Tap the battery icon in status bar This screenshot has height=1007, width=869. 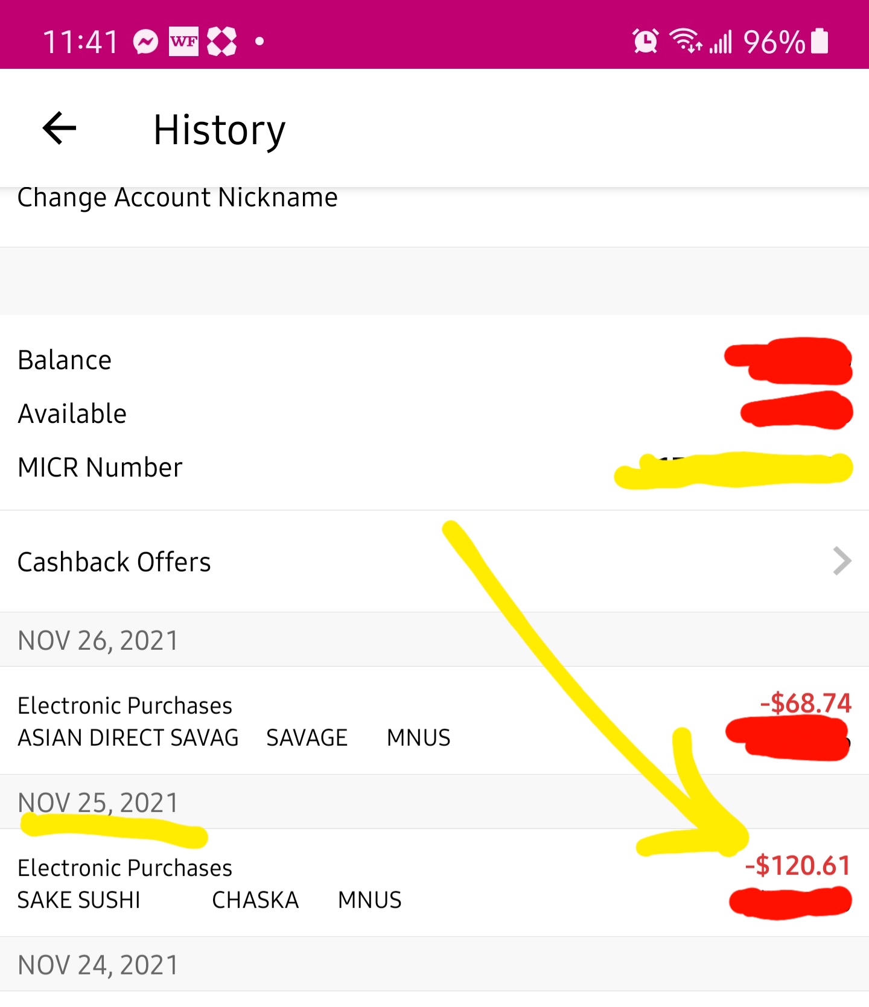[820, 42]
